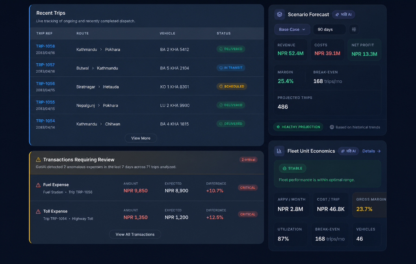Click Nepalgunj to Pokhara route
Image resolution: width=416 pixels, height=264 pixels.
tap(97, 105)
